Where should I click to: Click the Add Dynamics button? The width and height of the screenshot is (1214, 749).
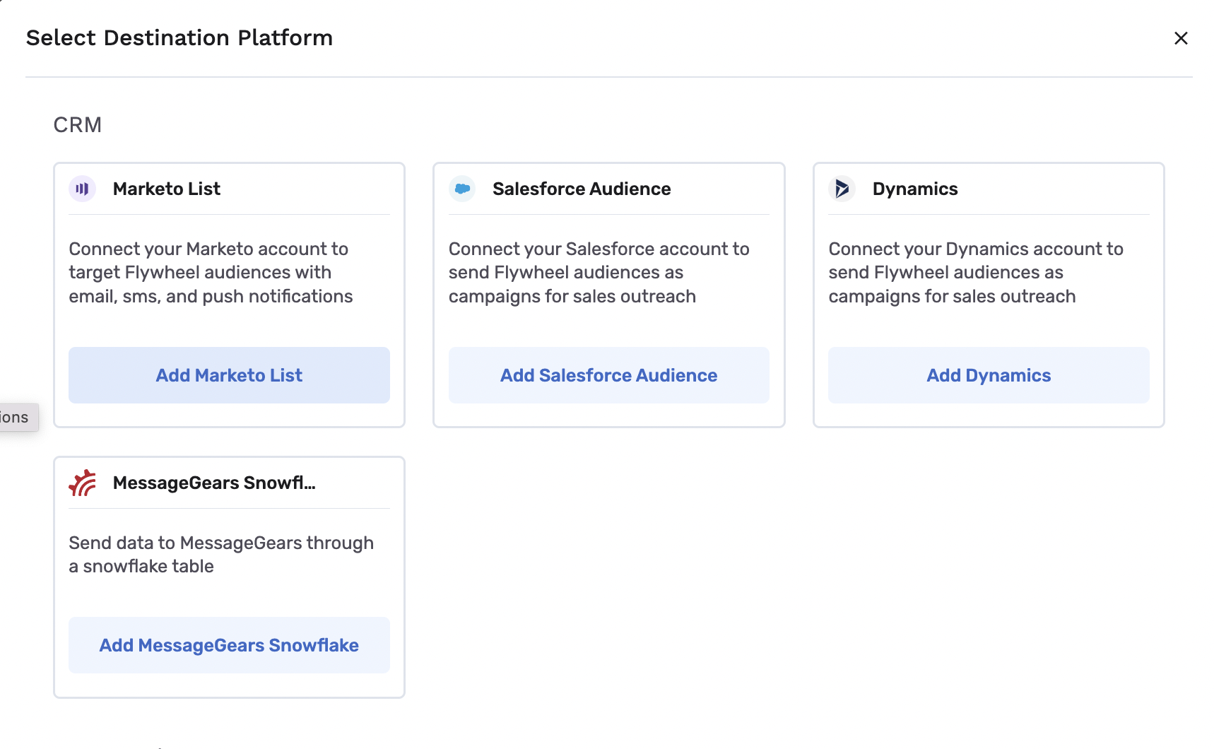click(x=989, y=375)
